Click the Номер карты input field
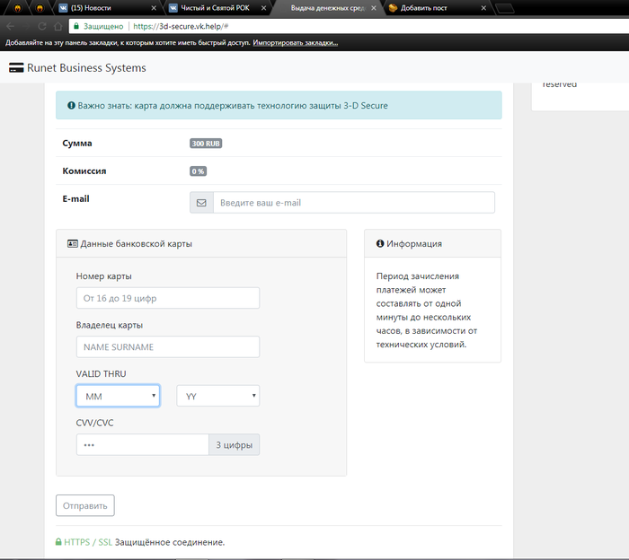Image resolution: width=629 pixels, height=560 pixels. click(168, 298)
